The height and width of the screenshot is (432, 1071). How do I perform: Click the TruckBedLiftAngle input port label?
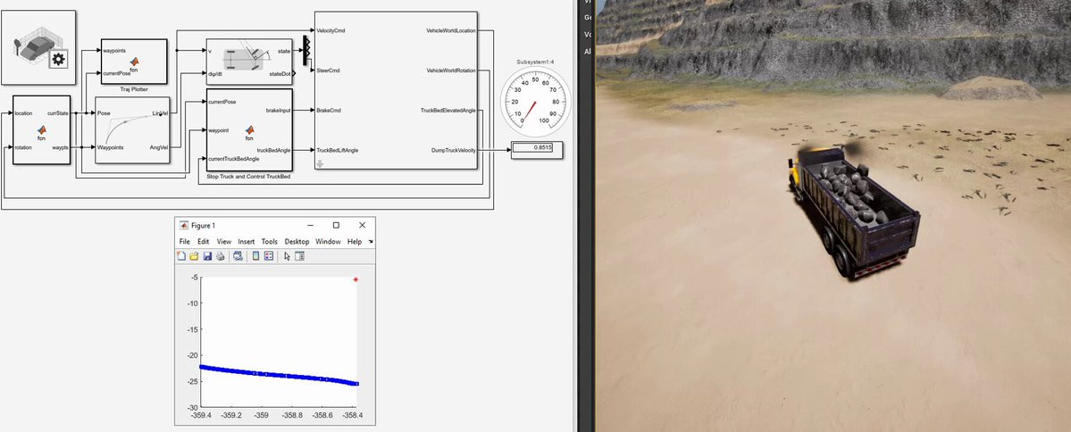338,149
